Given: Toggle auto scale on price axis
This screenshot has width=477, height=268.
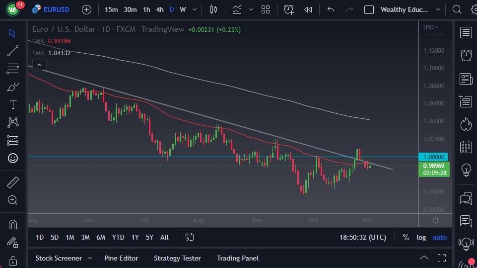Looking at the screenshot, I should (439, 237).
